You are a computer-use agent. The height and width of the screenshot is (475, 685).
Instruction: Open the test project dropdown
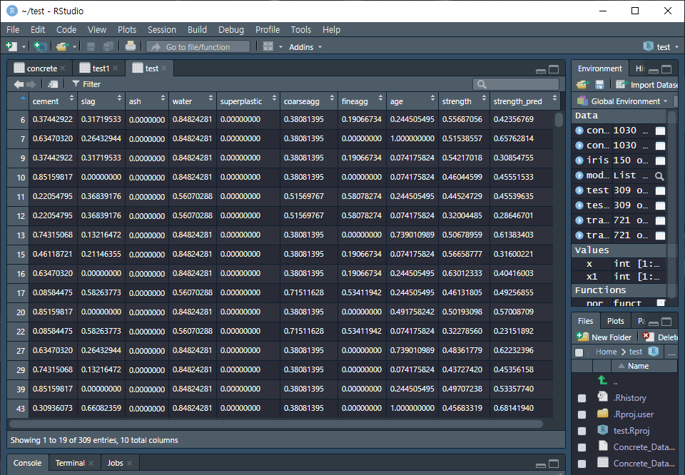tap(661, 46)
